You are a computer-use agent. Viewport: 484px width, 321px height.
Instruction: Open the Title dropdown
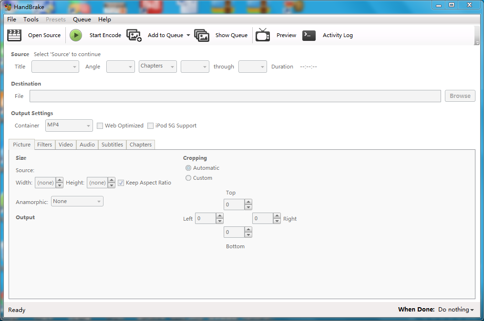coord(55,67)
